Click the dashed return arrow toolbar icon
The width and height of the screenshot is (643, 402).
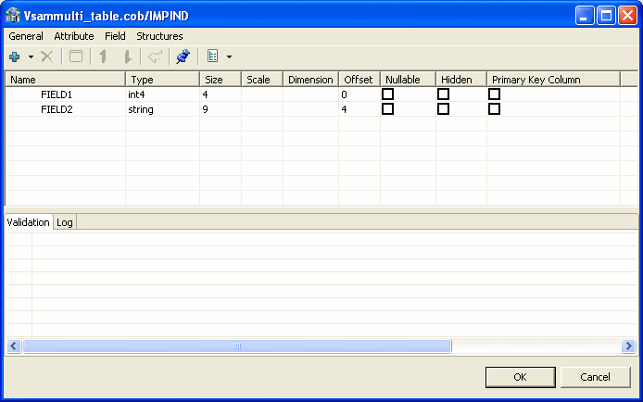pos(155,57)
